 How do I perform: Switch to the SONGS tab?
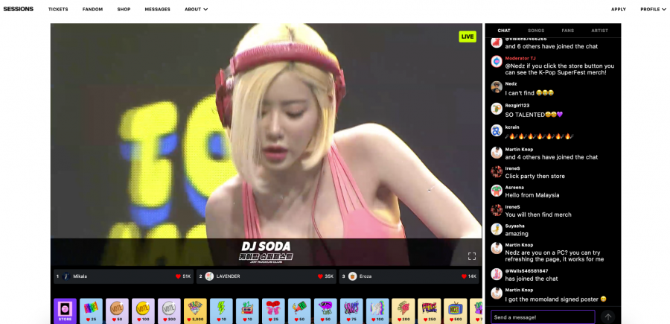536,31
